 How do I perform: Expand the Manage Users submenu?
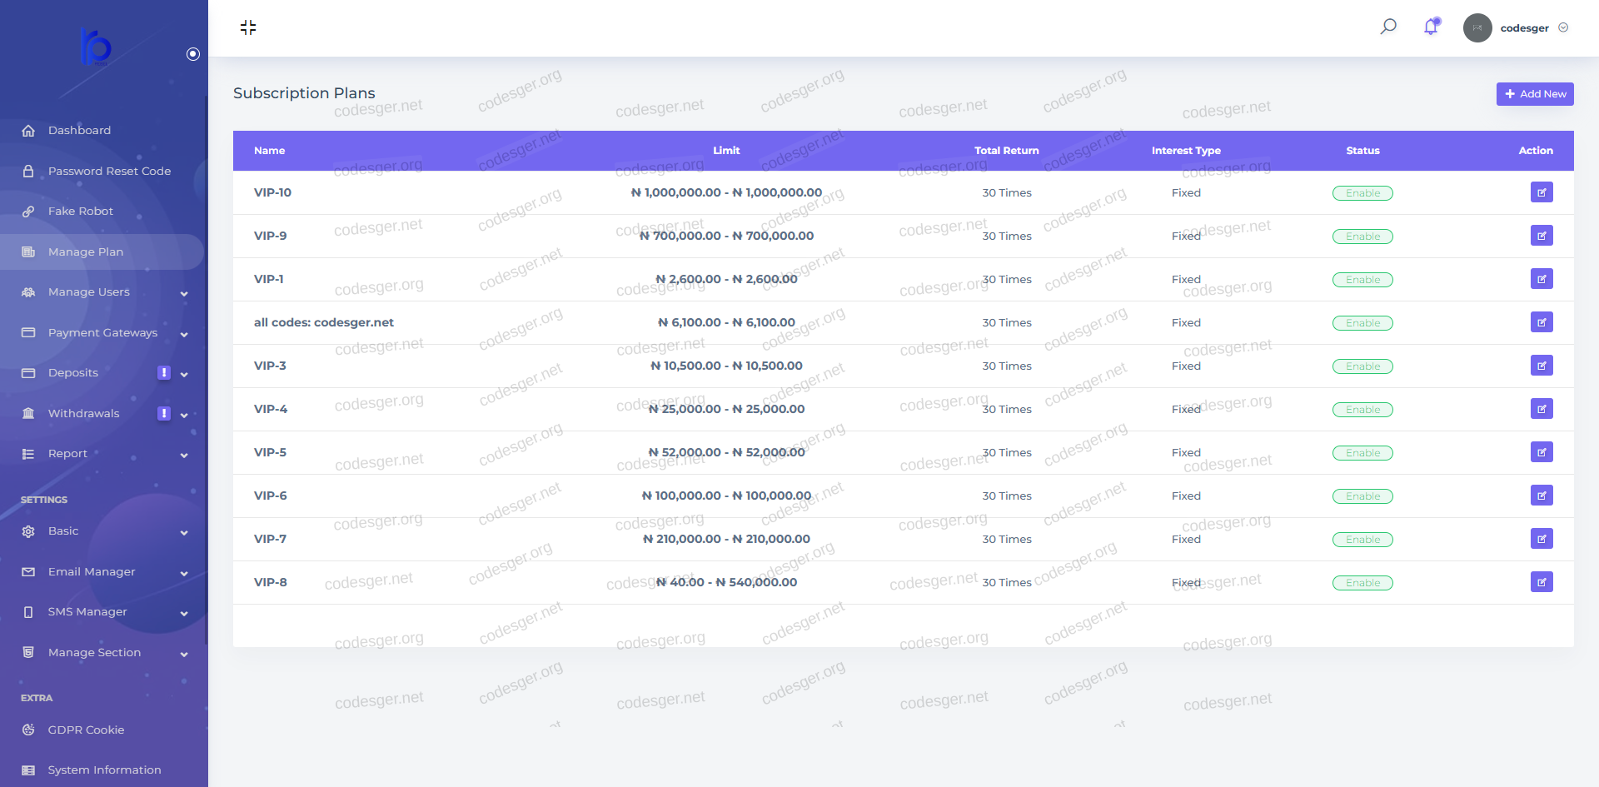(x=184, y=293)
